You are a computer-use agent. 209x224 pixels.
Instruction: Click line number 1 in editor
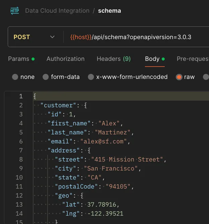click(x=21, y=96)
